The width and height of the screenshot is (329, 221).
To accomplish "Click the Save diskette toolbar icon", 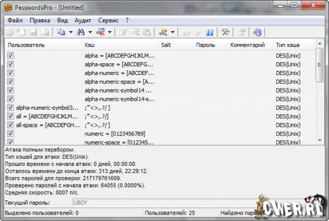I will [x=33, y=32].
